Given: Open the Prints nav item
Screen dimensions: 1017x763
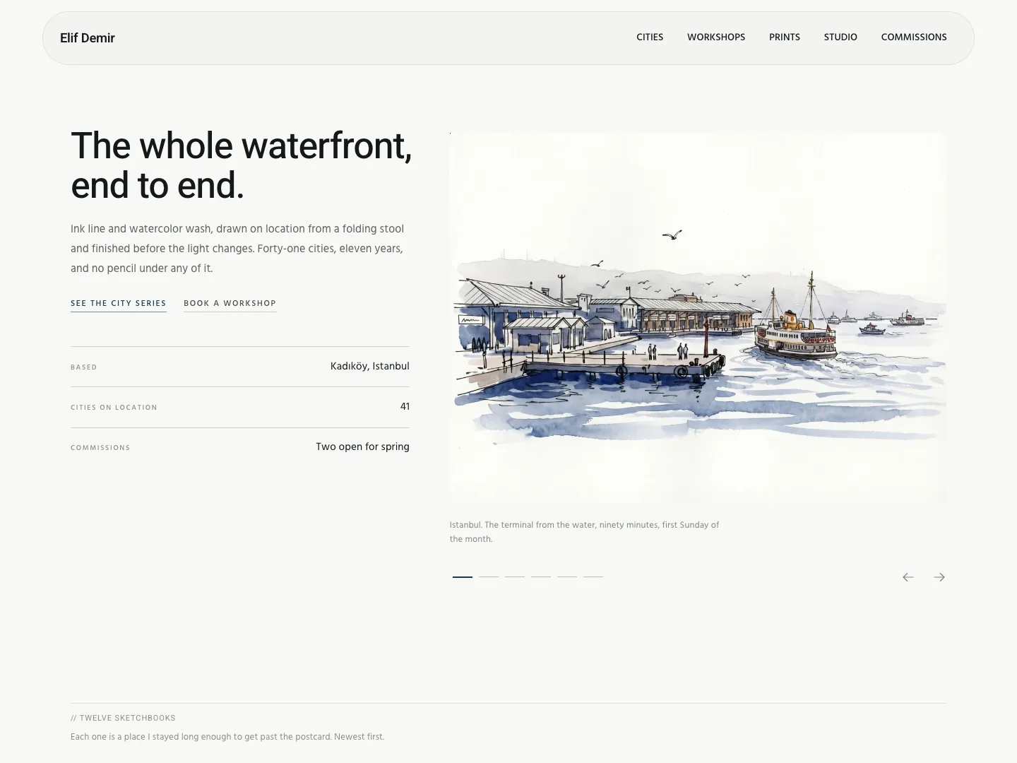Looking at the screenshot, I should click(785, 37).
